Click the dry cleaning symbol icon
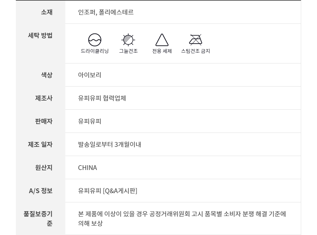The image size is (317, 235). pos(95,40)
